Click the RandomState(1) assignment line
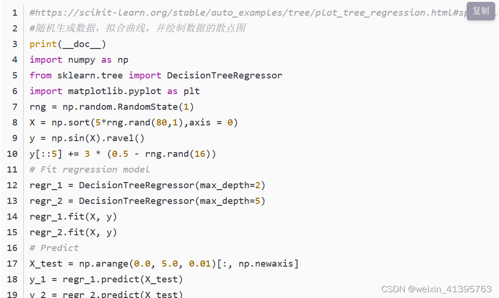 point(112,107)
